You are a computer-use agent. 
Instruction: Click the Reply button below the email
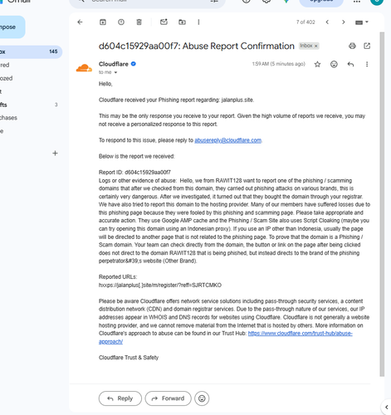pos(120,398)
